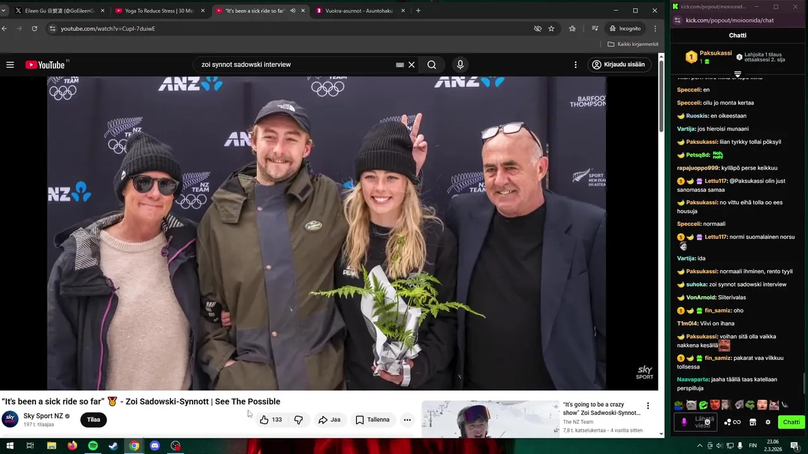Open Discord from the taskbar

coord(155,446)
